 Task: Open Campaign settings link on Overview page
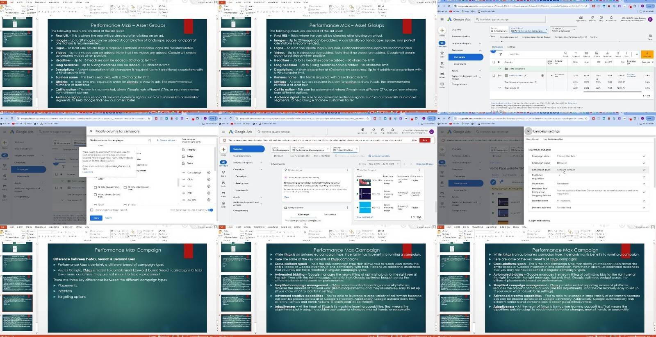coord(380,156)
